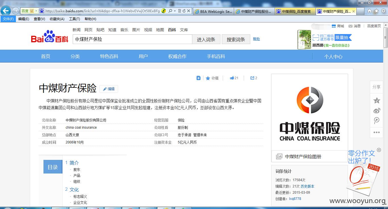
Task: Open the 工具(T) menu
Action: click(x=74, y=19)
